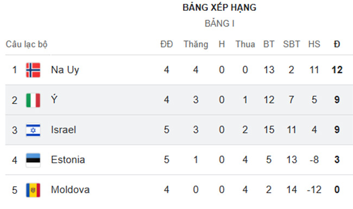Screen dimensions: 353x209
Task: Click the SBT column header
Action: [292, 44]
